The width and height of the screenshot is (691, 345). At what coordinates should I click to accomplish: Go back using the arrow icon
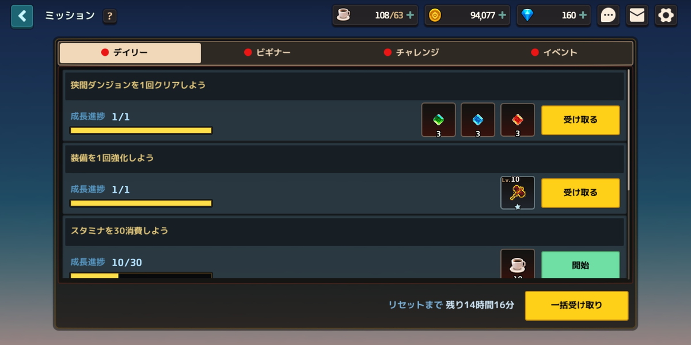tap(22, 16)
